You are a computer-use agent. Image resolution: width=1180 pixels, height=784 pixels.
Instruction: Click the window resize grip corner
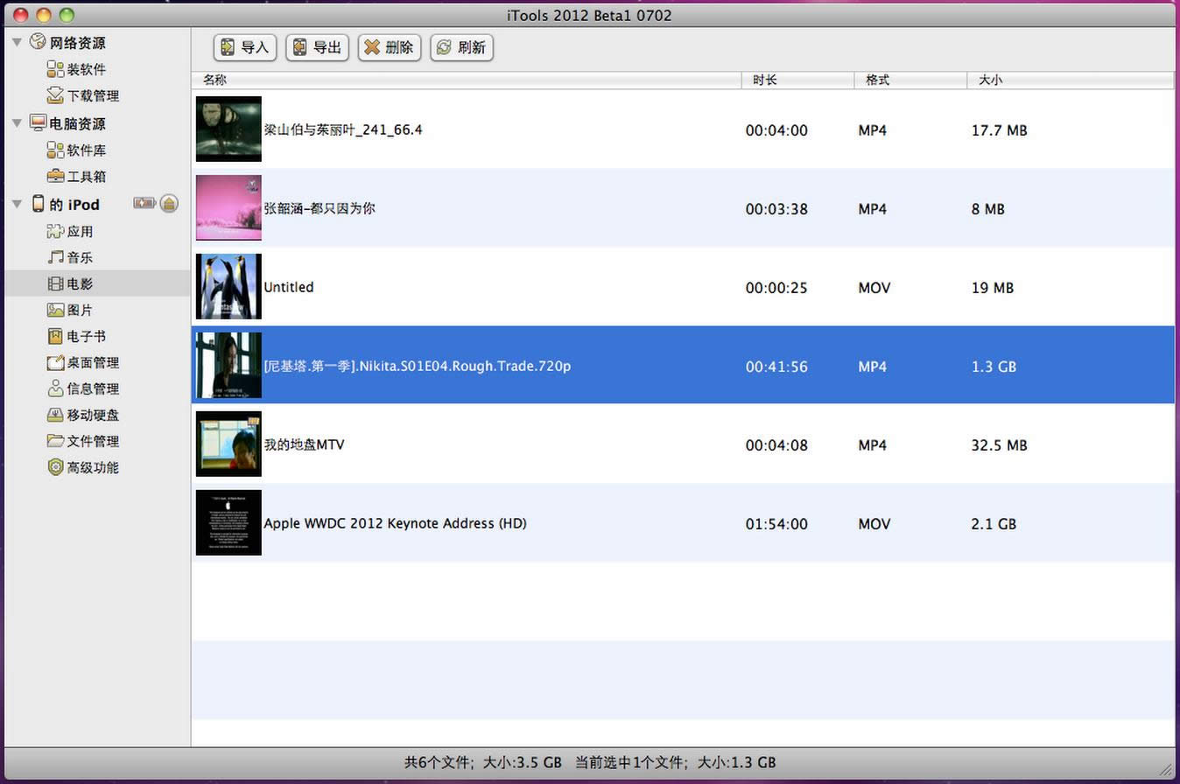(1166, 768)
